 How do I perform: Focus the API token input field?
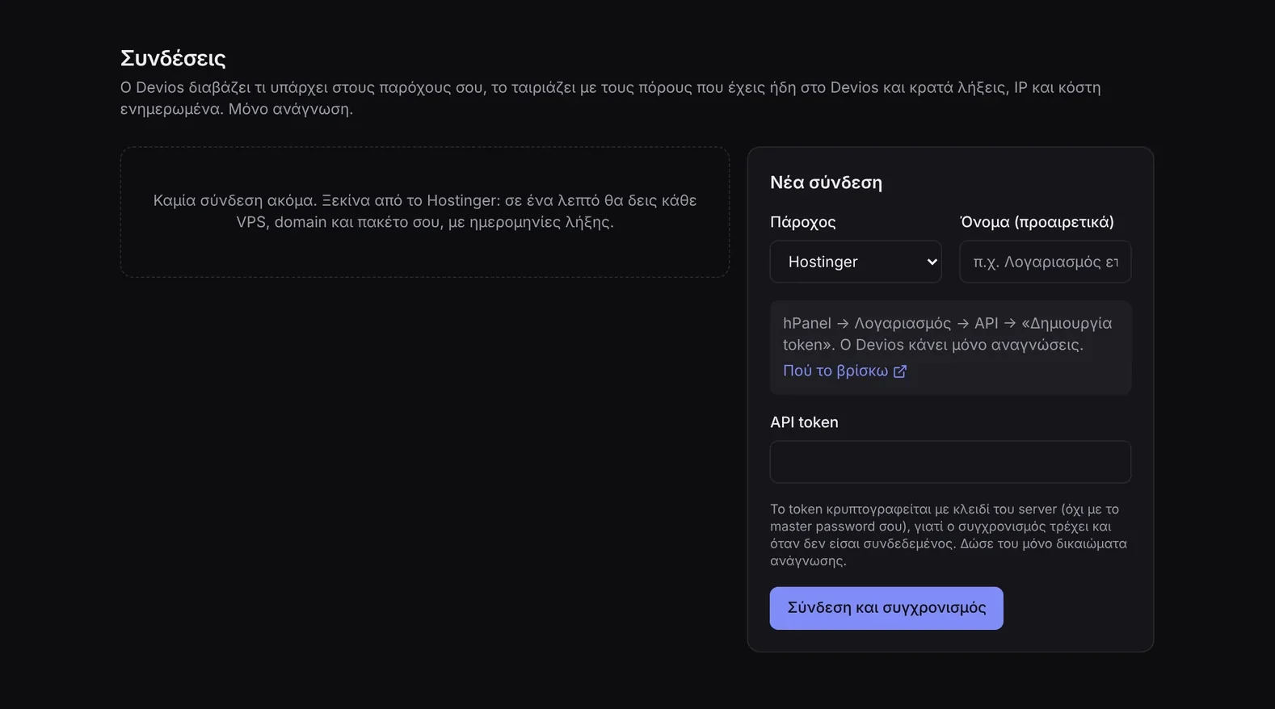tap(950, 462)
